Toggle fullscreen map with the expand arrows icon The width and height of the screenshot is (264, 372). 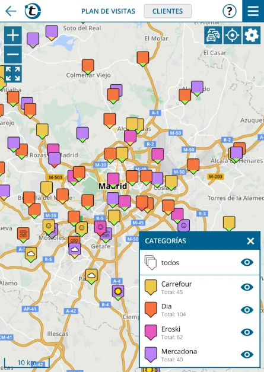13,74
